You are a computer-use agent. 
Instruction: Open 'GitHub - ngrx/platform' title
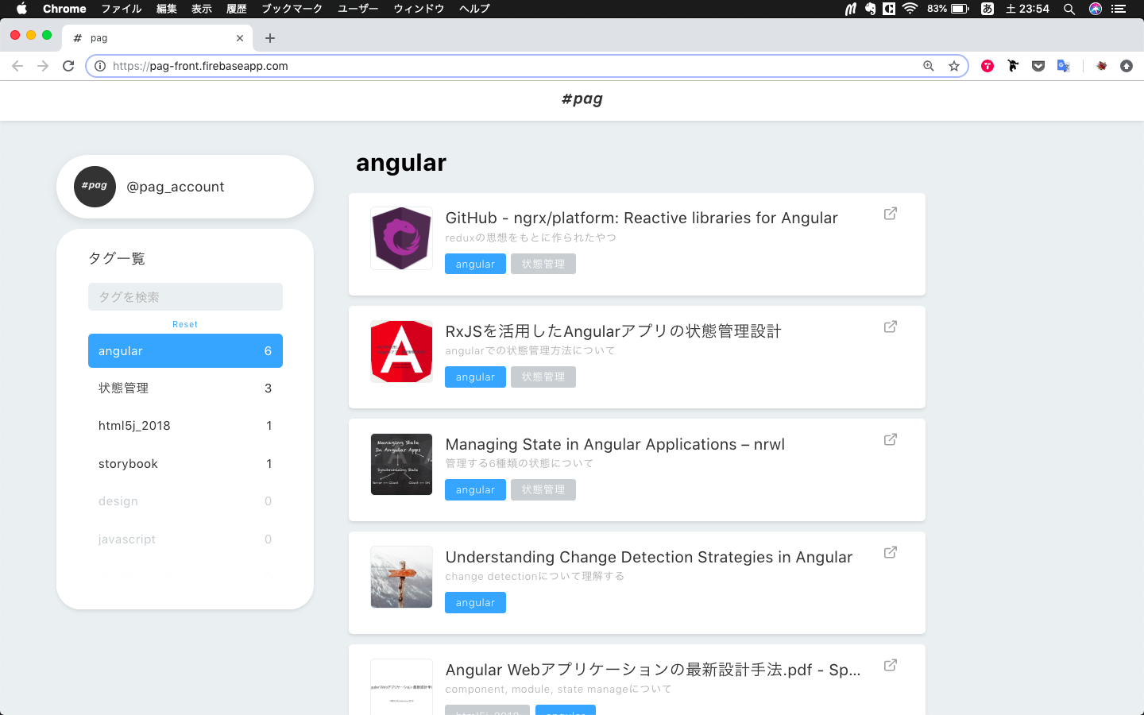coord(641,218)
